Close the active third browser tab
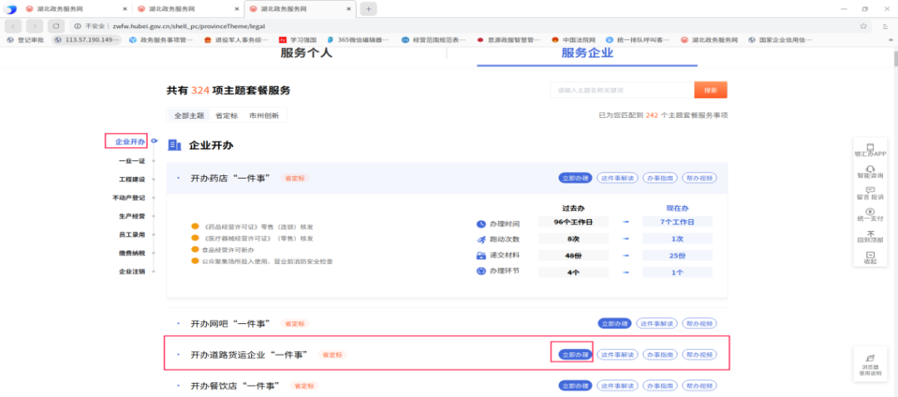898x397 pixels. point(348,9)
